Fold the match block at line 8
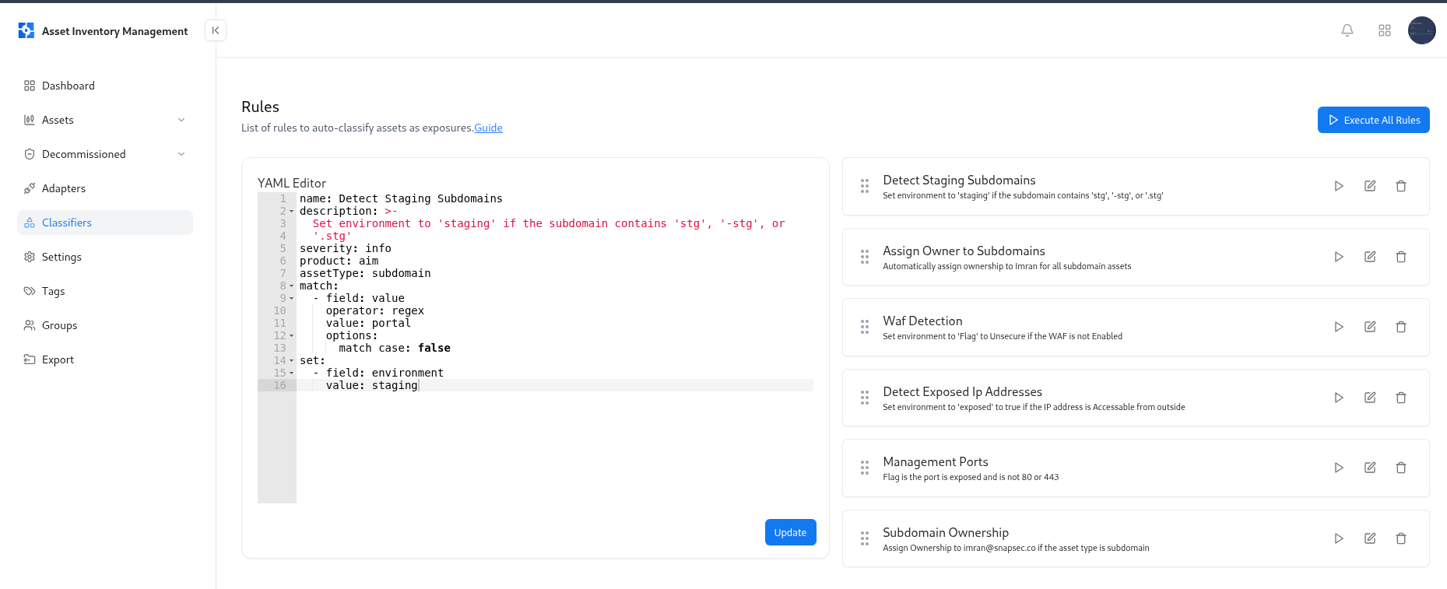The height and width of the screenshot is (589, 1447). 292,286
